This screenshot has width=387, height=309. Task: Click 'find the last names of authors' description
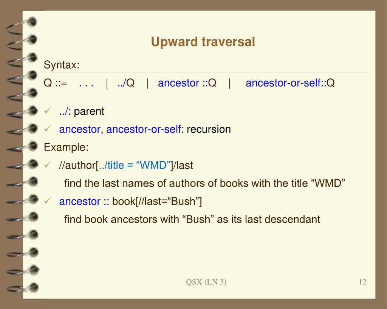pos(140,183)
